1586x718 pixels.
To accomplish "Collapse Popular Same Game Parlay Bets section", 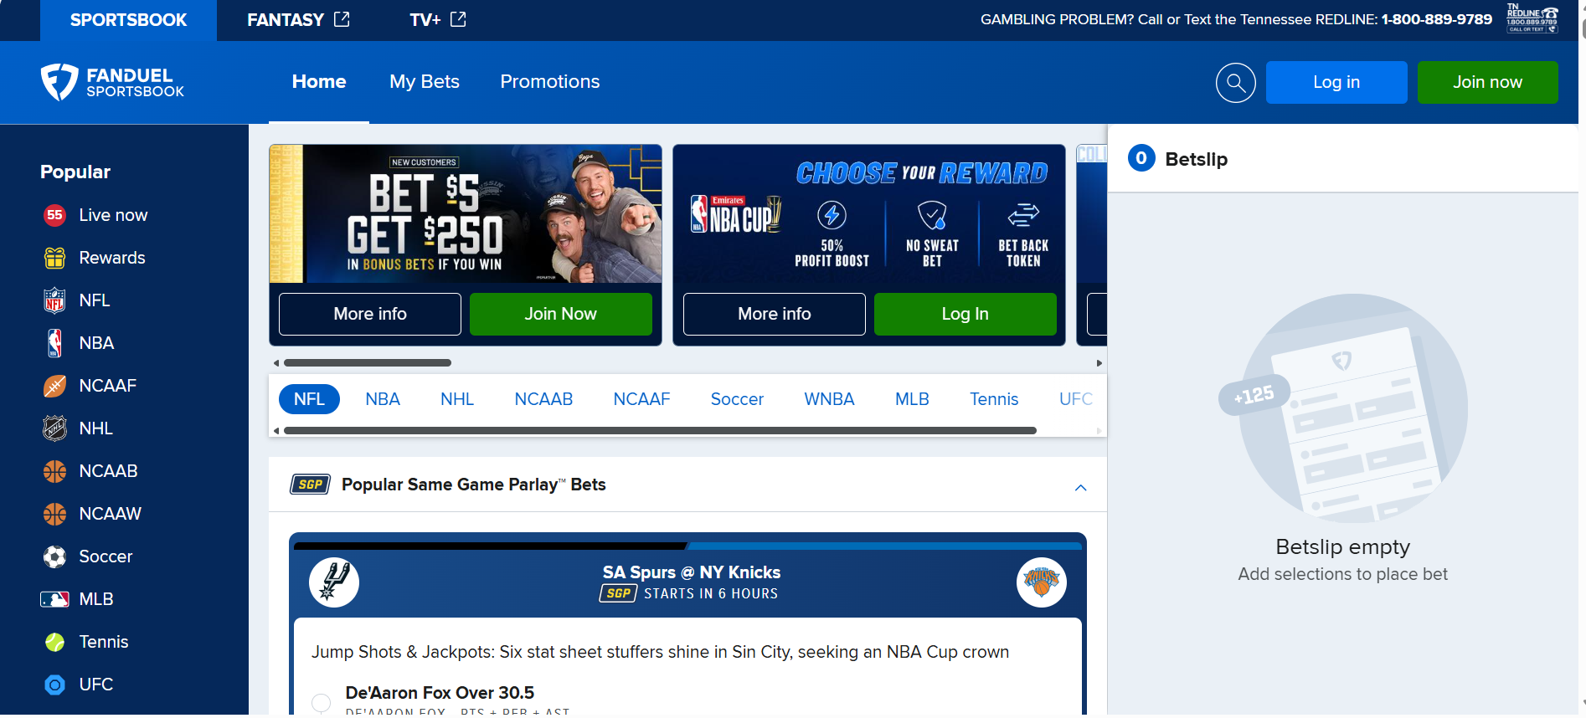I will (x=1080, y=488).
